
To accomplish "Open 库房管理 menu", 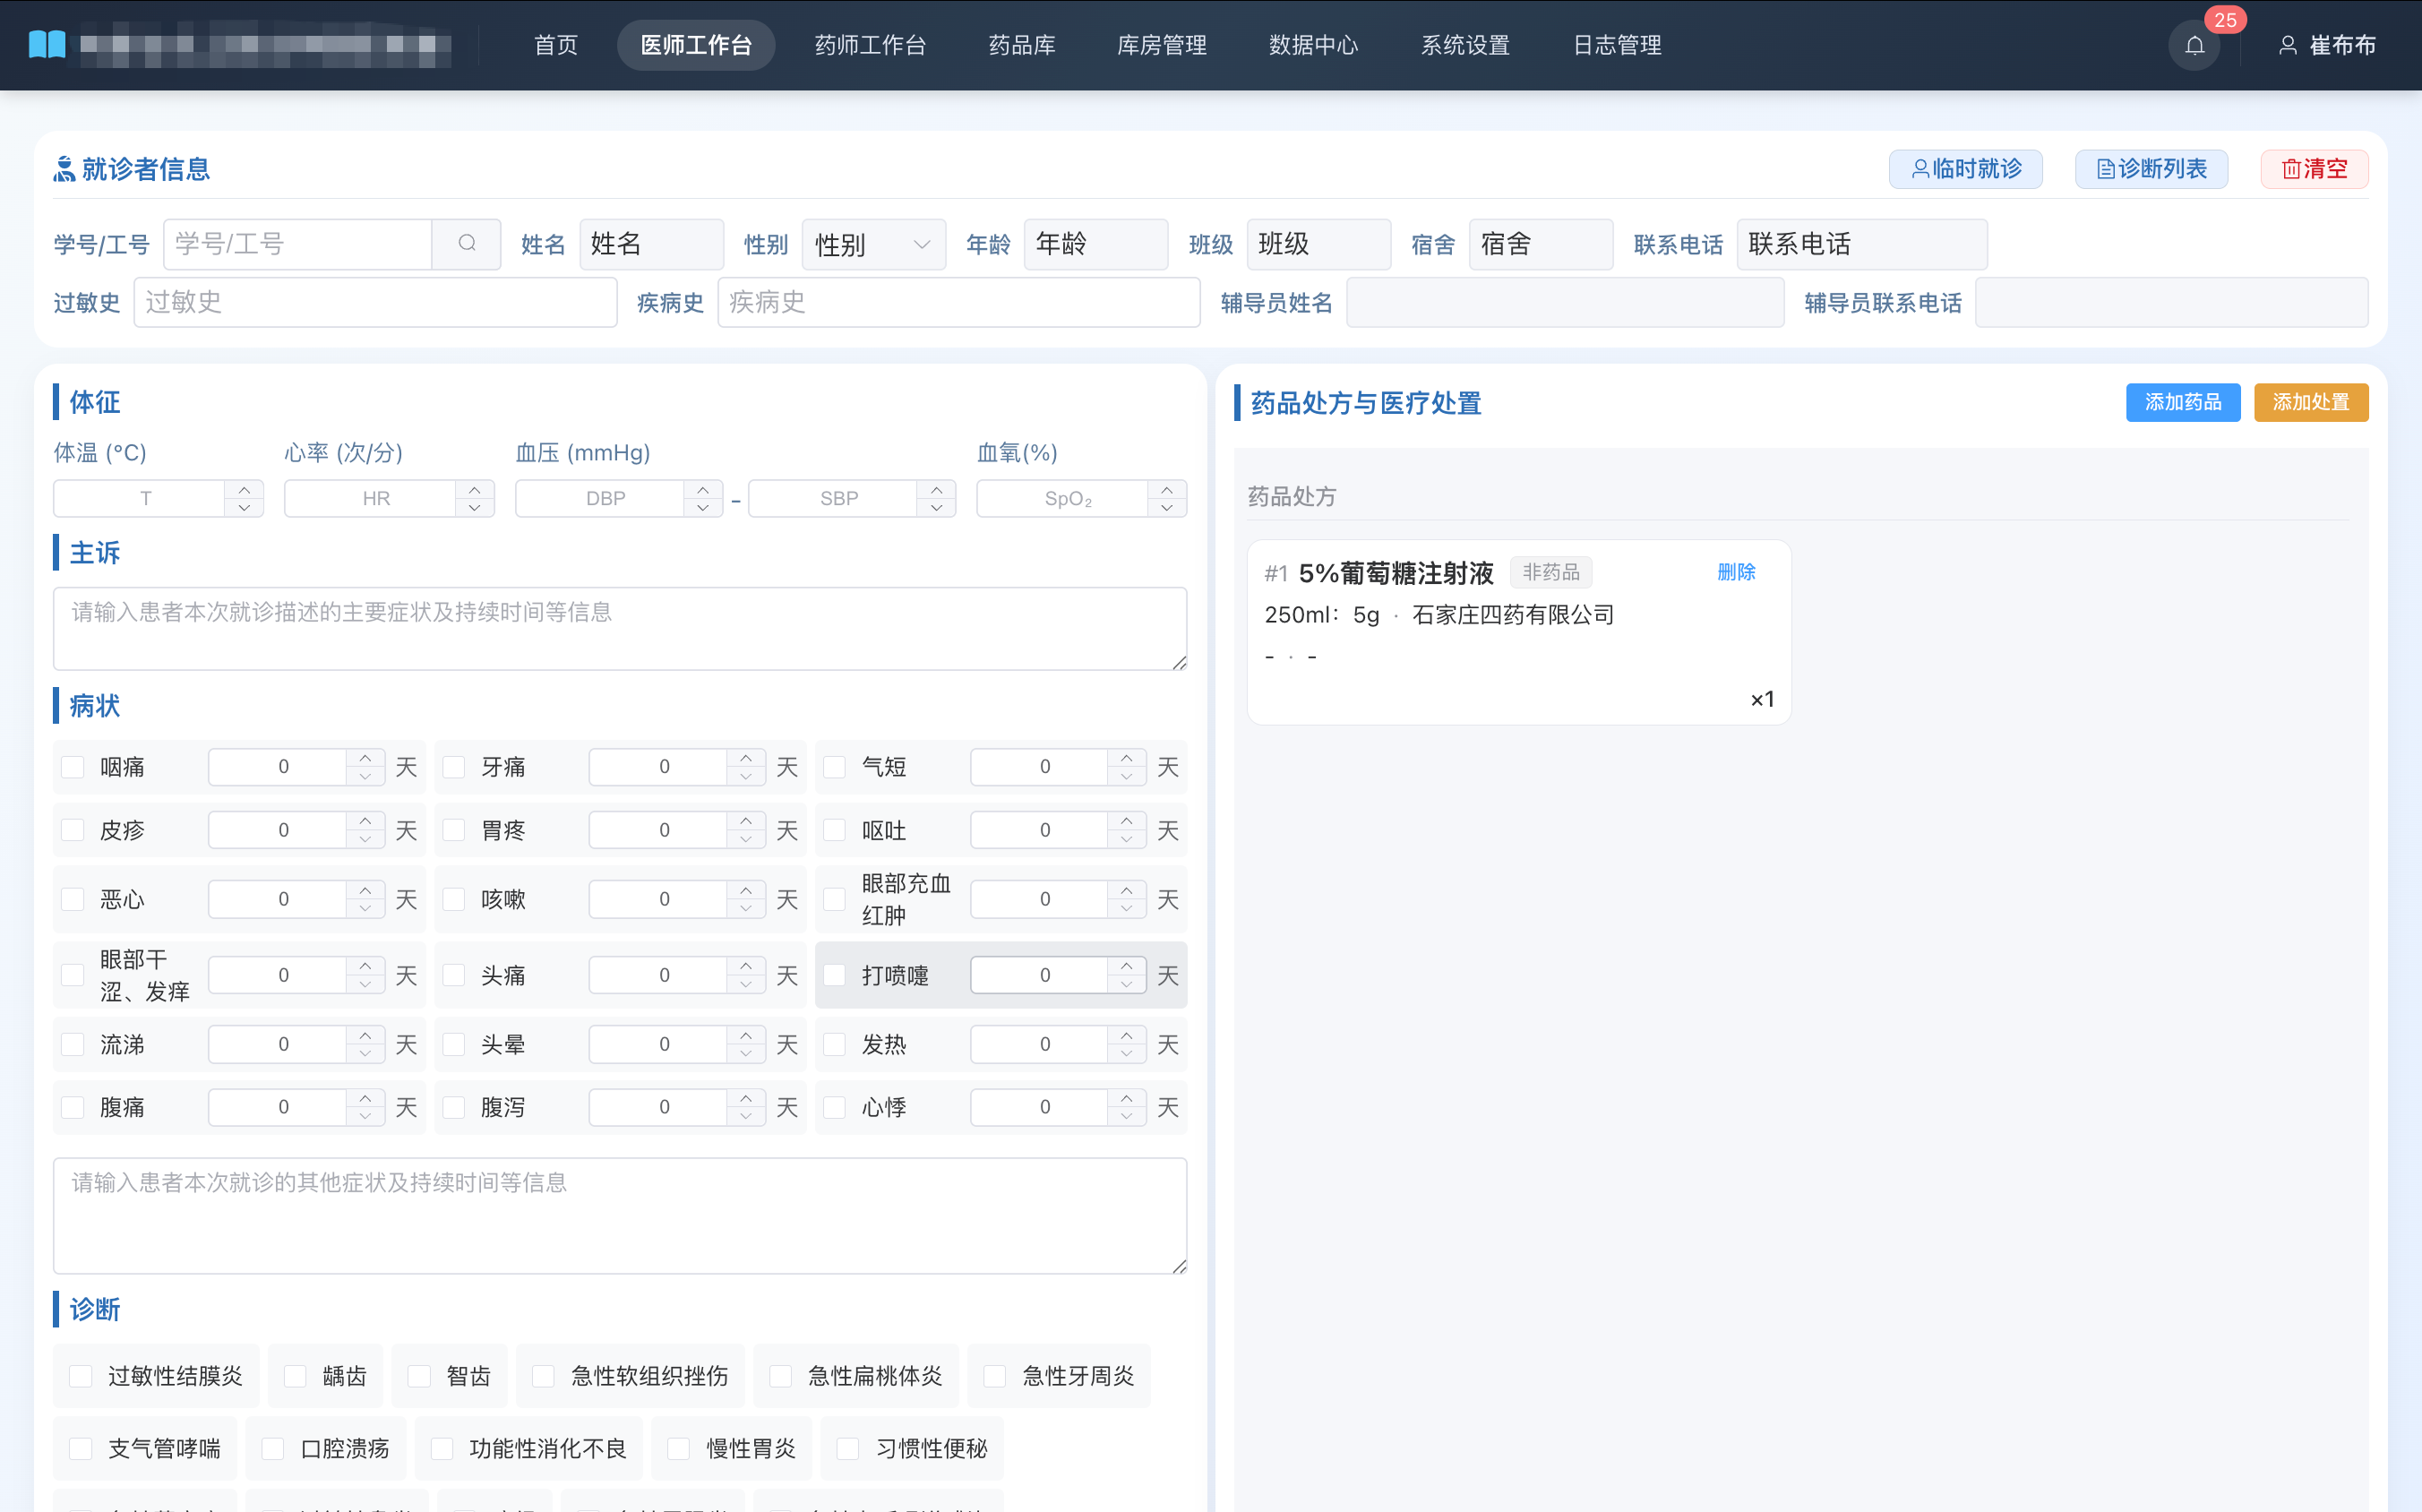I will coord(1162,45).
